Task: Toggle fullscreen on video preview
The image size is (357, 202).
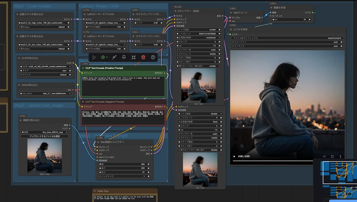Action: coord(333,156)
